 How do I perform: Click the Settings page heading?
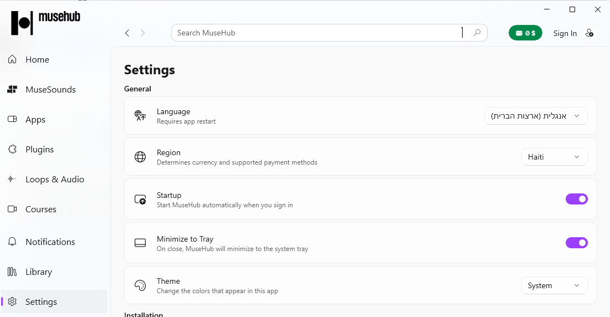pyautogui.click(x=150, y=70)
